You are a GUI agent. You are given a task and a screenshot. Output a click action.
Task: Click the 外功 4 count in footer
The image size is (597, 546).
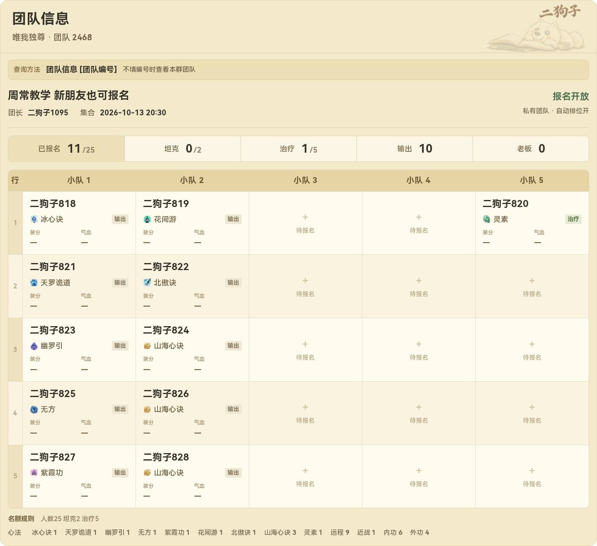pyautogui.click(x=420, y=532)
